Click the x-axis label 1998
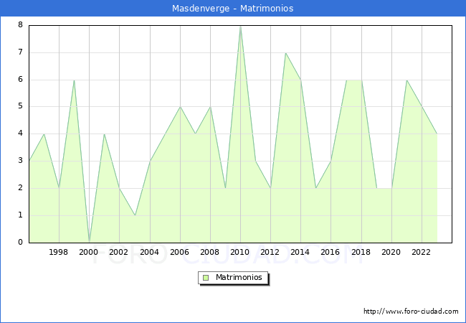 tap(59, 253)
